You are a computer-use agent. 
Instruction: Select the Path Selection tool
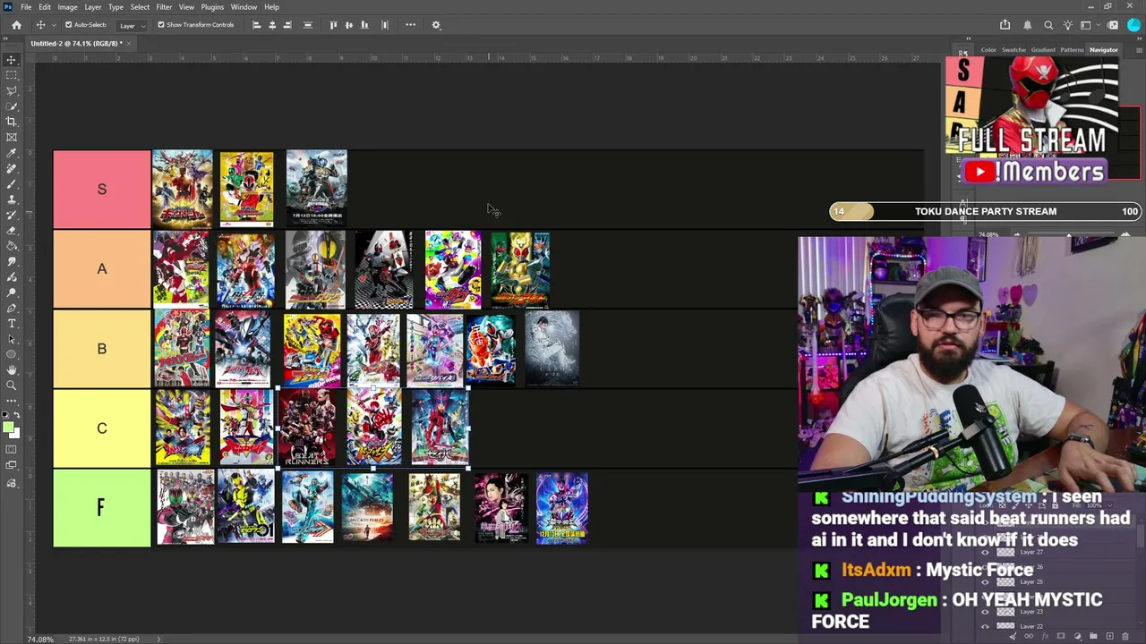[12, 339]
